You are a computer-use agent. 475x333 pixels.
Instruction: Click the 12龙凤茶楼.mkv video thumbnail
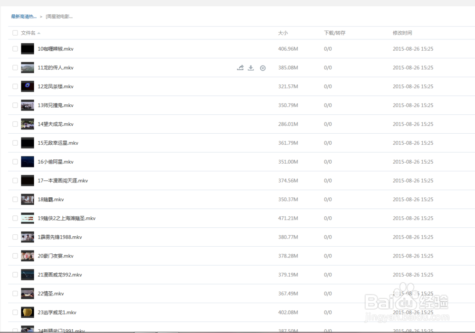point(28,86)
